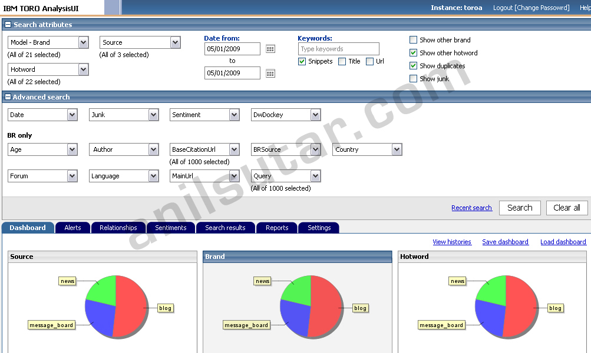Viewport: 591px width, 353px height.
Task: Open calendar picker for Date from
Action: [270, 49]
